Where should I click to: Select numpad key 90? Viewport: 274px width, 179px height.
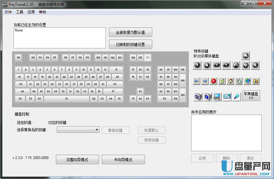[161, 70]
